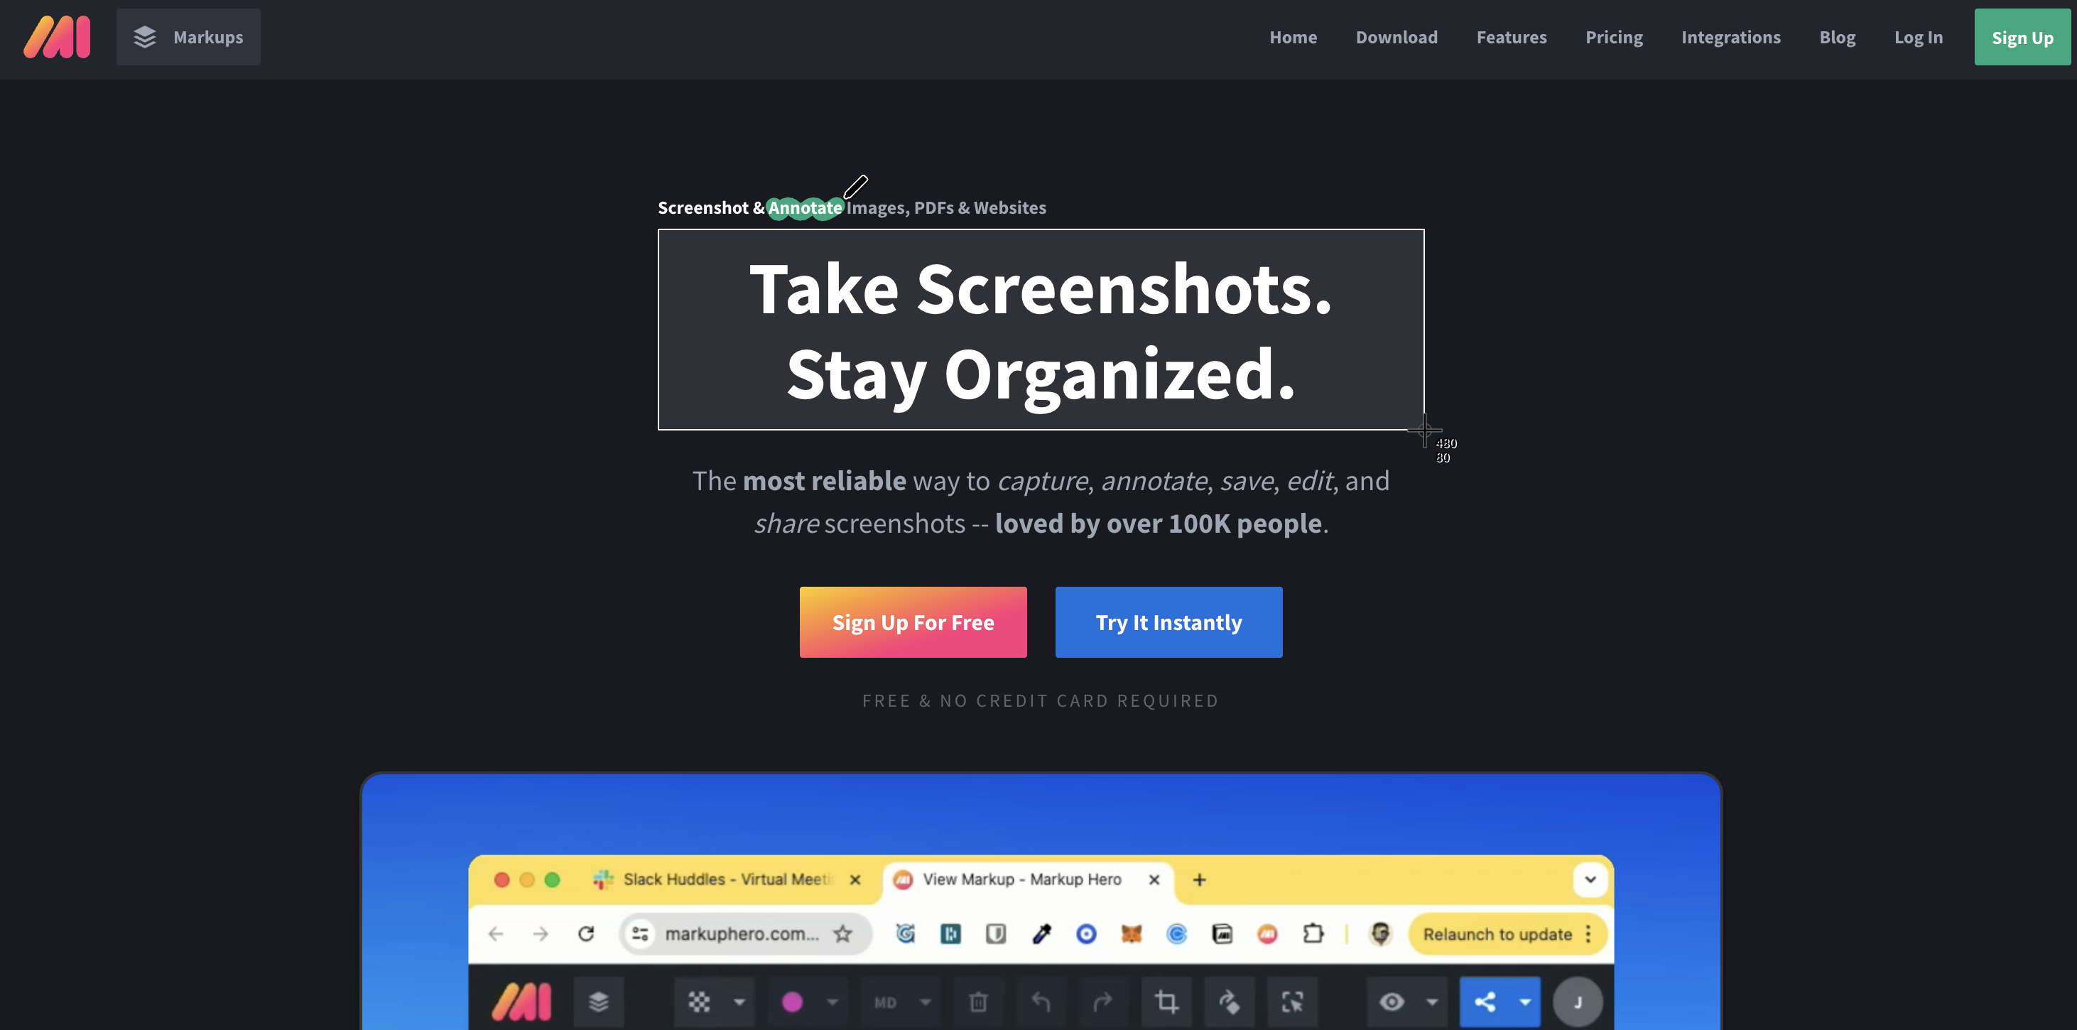Image resolution: width=2077 pixels, height=1030 pixels.
Task: Open the Integrations nav link
Action: 1730,37
